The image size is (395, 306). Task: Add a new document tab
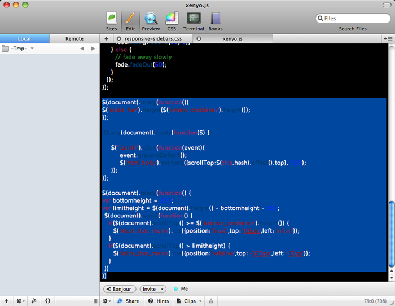(x=107, y=38)
